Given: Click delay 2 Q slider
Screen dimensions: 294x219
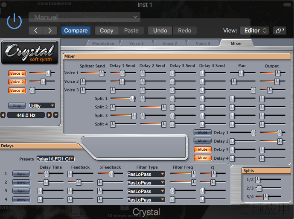Looking at the screenshot, I should (x=213, y=182).
